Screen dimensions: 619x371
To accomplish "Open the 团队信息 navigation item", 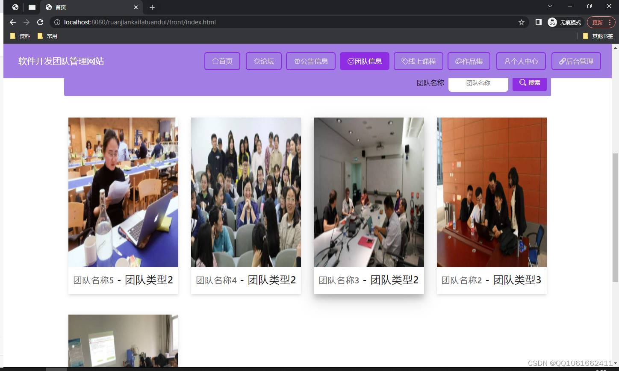I will point(365,61).
